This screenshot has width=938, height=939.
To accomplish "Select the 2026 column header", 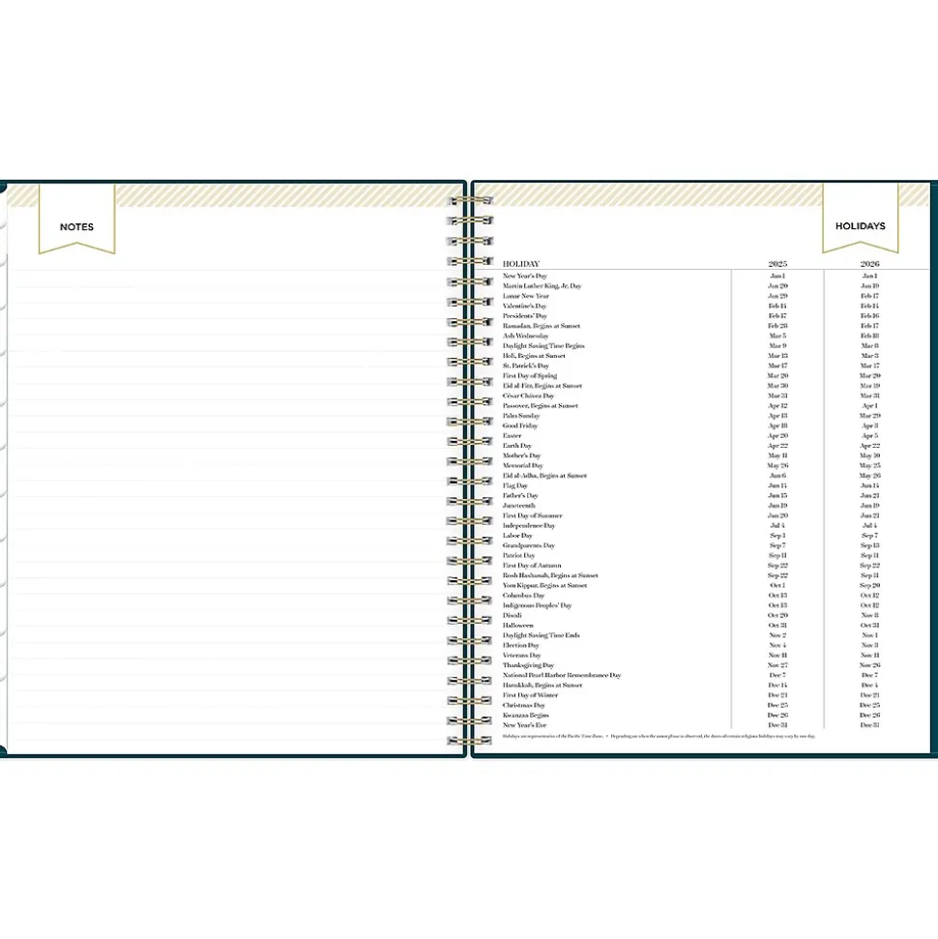I will (869, 263).
